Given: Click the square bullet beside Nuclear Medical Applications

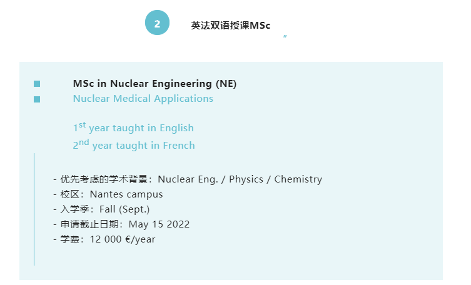Looking at the screenshot, I should pos(37,99).
